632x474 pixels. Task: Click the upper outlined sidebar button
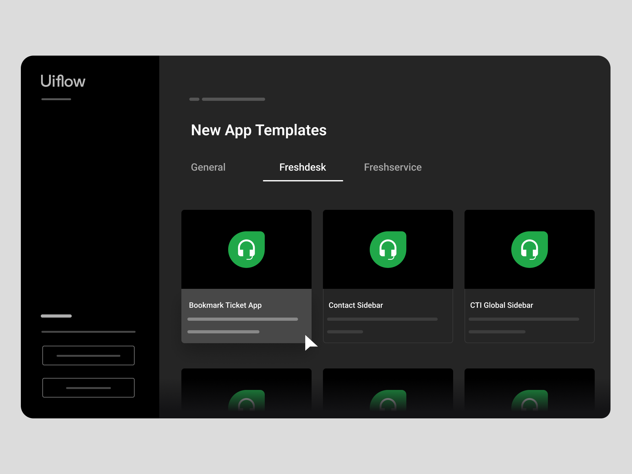(x=88, y=355)
